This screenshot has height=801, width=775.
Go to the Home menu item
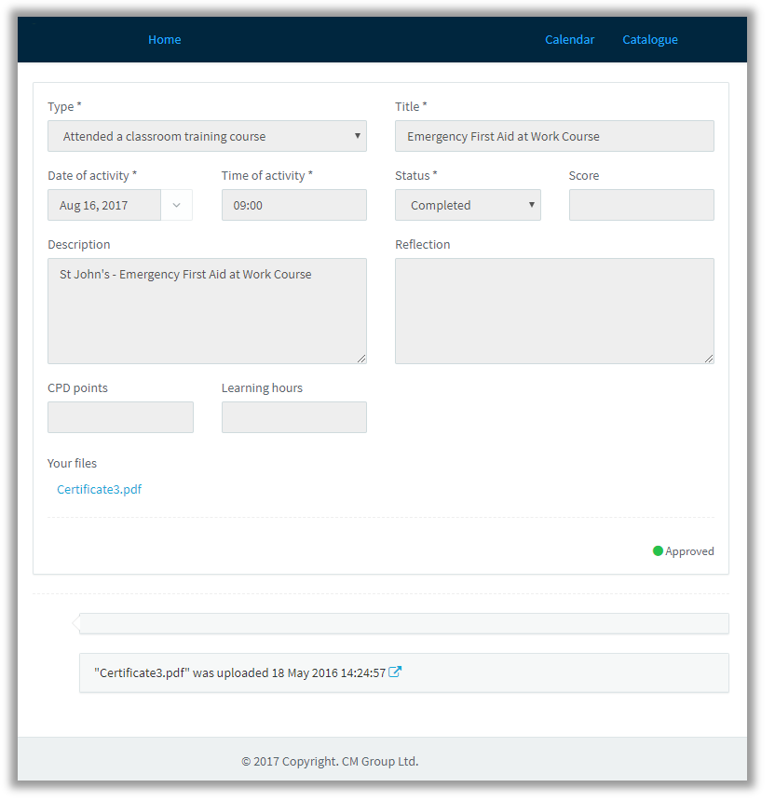click(165, 40)
